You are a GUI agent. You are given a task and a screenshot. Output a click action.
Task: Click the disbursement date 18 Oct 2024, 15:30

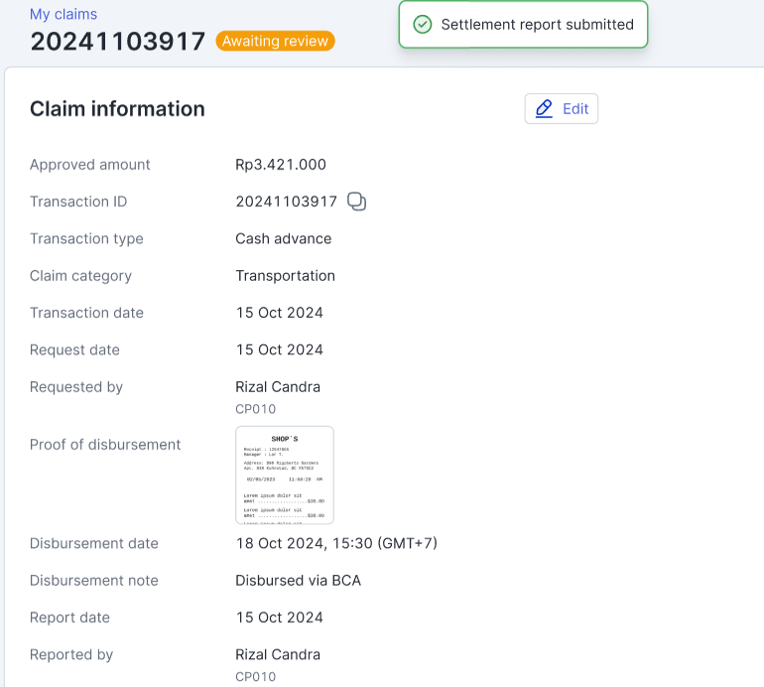pos(336,544)
